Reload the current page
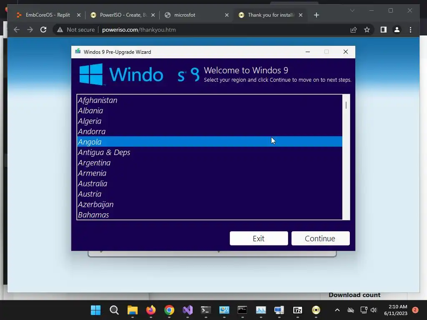Screen dimensions: 427x320 click(x=43, y=30)
